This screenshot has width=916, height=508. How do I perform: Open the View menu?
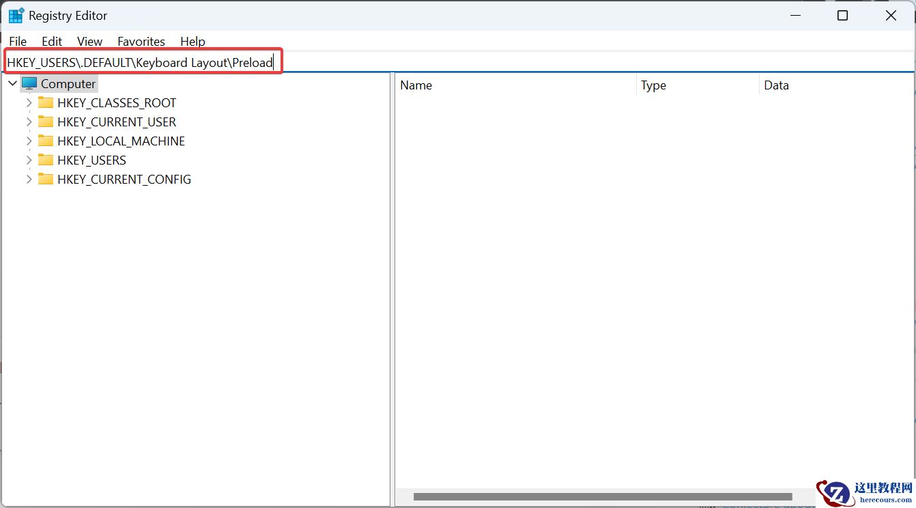(89, 42)
